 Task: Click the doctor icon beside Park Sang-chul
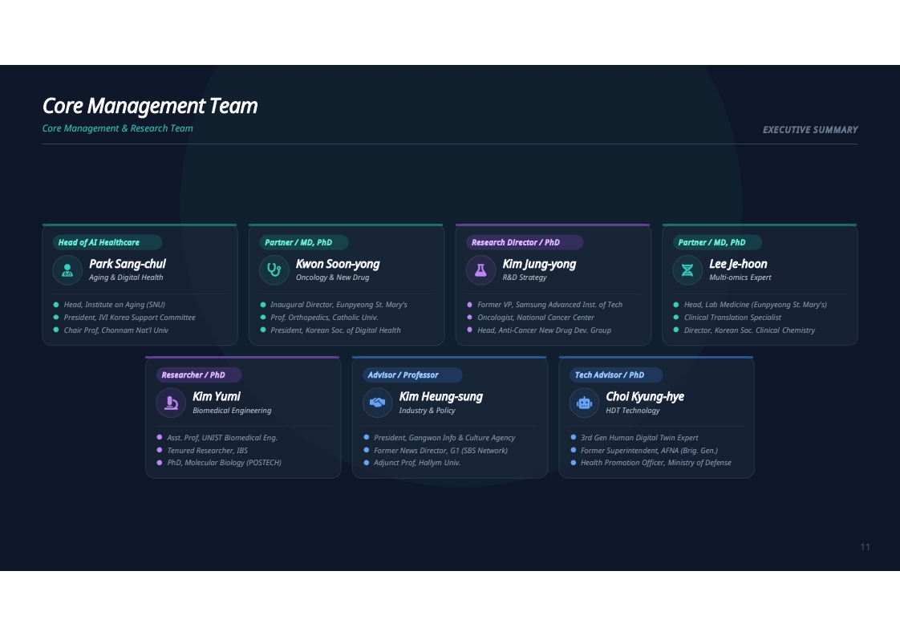pyautogui.click(x=67, y=269)
